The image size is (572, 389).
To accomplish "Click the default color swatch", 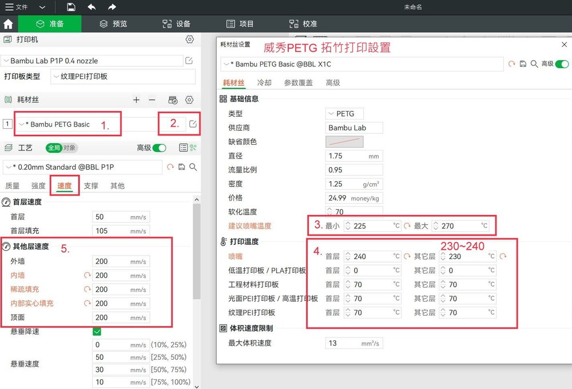I will 344,142.
